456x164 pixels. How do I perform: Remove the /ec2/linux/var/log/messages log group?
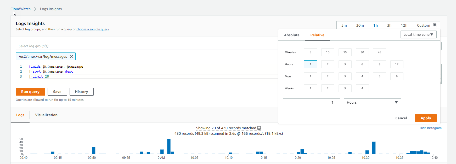72,56
